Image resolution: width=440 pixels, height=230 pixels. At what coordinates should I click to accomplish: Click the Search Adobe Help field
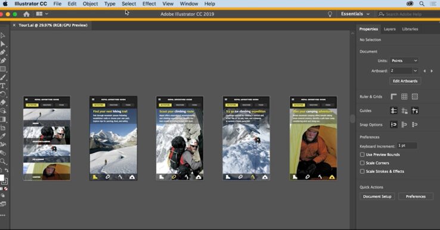point(408,14)
